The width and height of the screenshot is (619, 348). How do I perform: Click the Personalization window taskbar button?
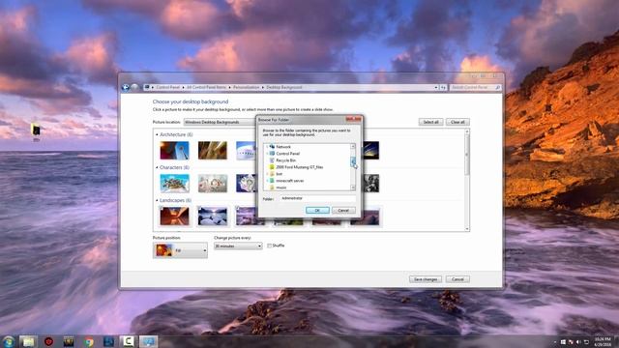pos(148,341)
